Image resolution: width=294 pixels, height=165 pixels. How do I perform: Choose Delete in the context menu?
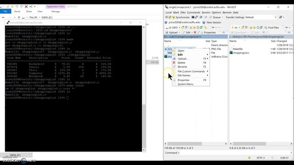coord(191,63)
